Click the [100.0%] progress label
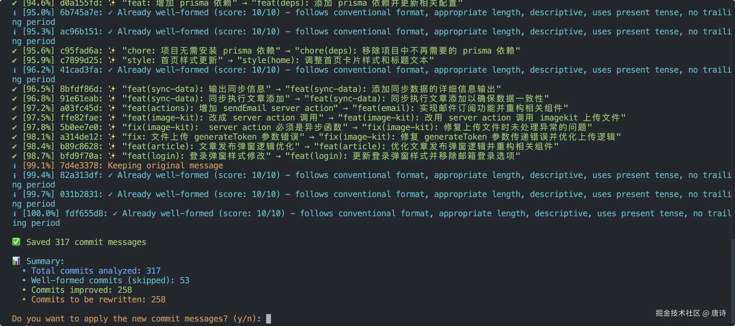 click(41, 213)
